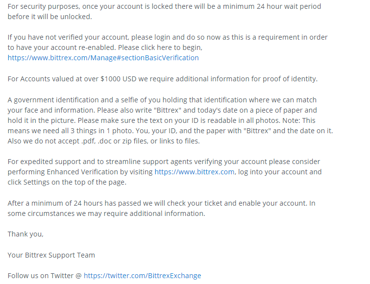Image resolution: width=370 pixels, height=284 pixels.
Task: Click the line 'some circumstances we may require'
Action: [x=106, y=213]
